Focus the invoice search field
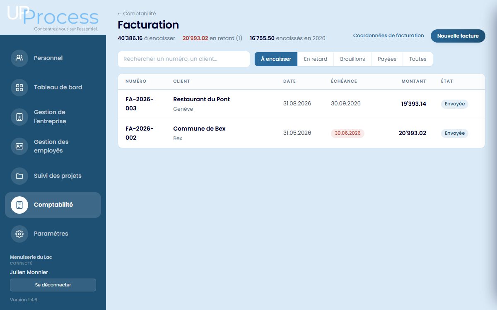 click(x=184, y=59)
